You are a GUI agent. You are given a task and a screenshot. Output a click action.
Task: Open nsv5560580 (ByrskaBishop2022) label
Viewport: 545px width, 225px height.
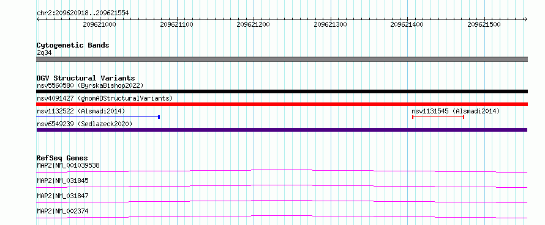(x=90, y=85)
